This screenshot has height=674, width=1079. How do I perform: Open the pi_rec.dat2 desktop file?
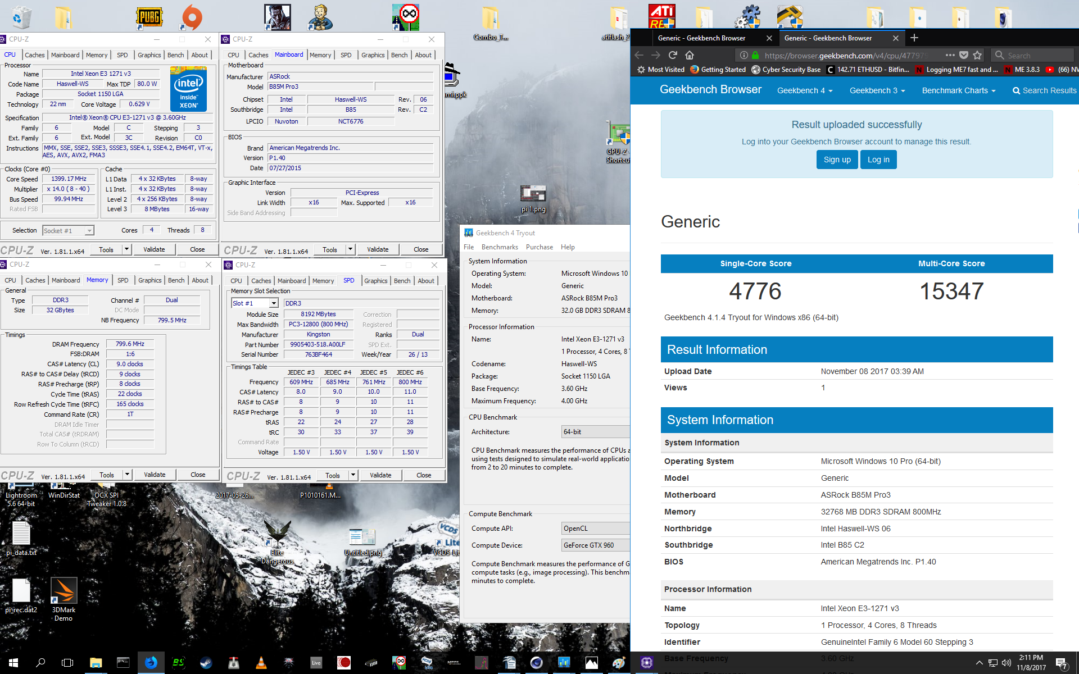(x=21, y=595)
